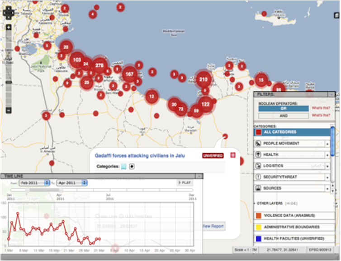
Task: Click the cluster marker labeled 210
Action: [x=203, y=79]
